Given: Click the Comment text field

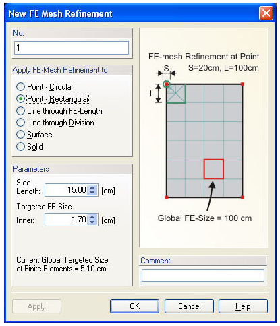Looking at the screenshot, I should tap(203, 275).
